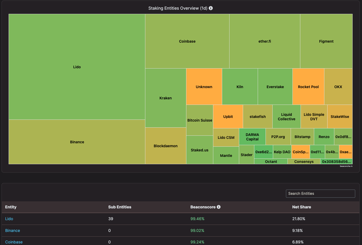Select the Octant treemap block
Image resolution: width=362 pixels, height=245 pixels.
(x=271, y=162)
